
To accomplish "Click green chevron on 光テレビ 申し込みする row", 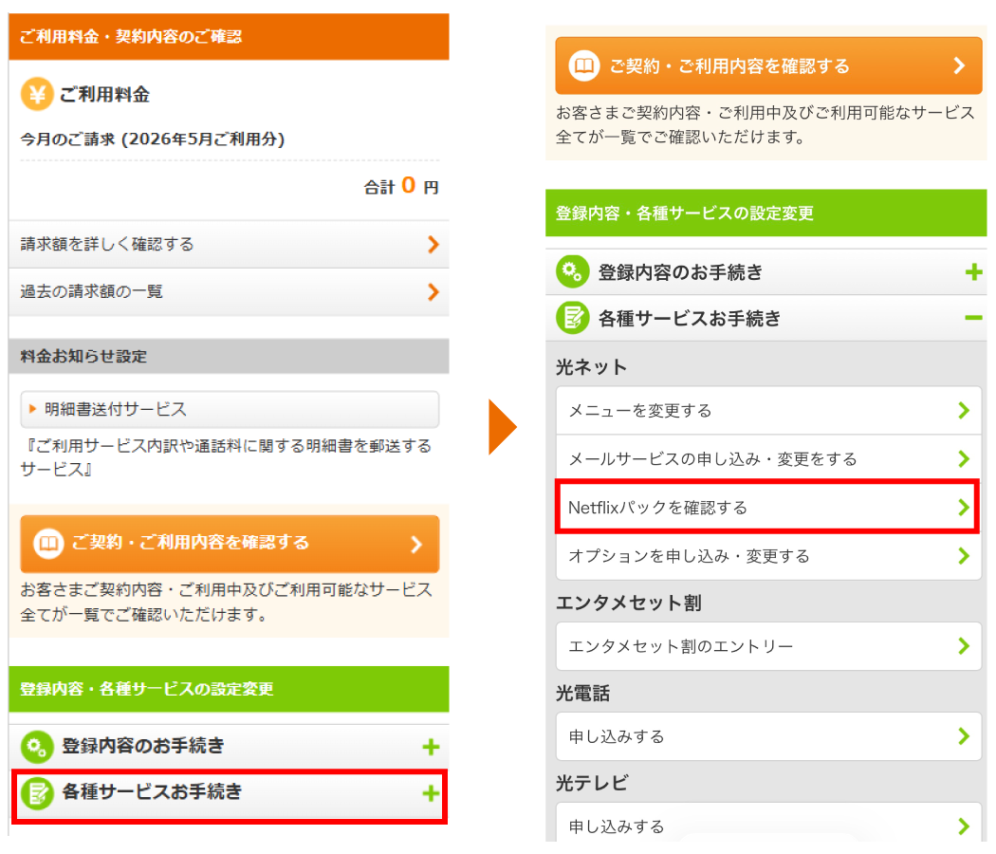I will click(964, 826).
